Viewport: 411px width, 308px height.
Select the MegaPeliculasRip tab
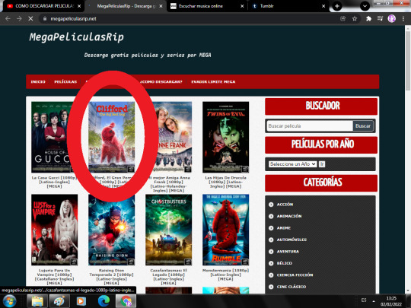tap(126, 6)
